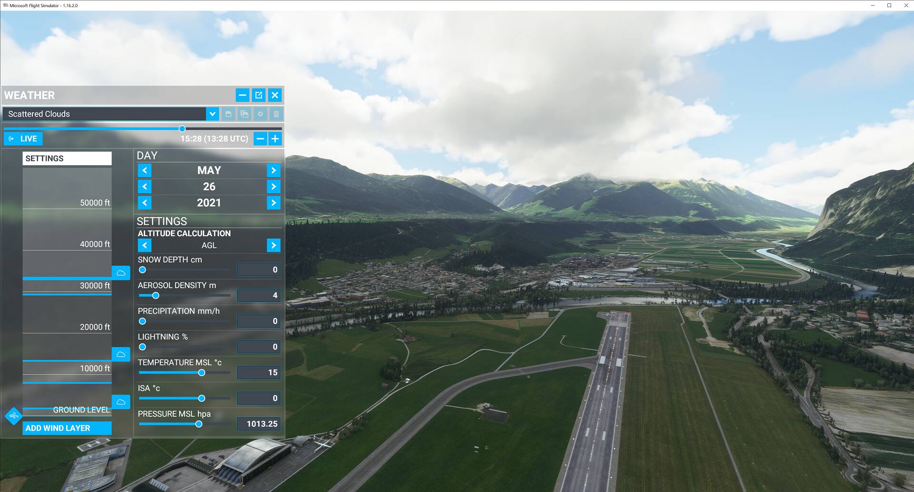The height and width of the screenshot is (492, 914).
Task: Increase time with the plus button
Action: tap(275, 139)
